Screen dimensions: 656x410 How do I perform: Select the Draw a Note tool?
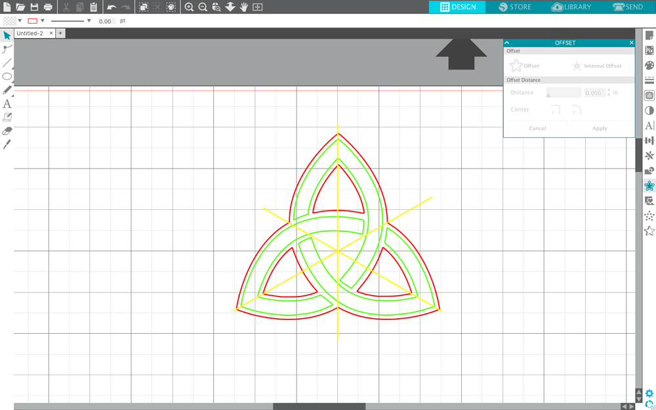pos(7,117)
